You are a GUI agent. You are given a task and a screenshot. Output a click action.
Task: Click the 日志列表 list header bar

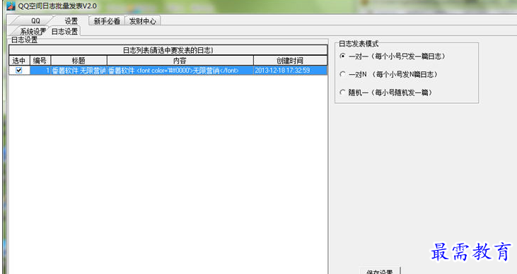[x=168, y=50]
